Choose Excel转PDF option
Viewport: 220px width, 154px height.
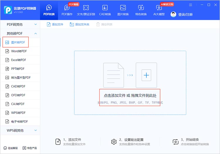click(20, 60)
